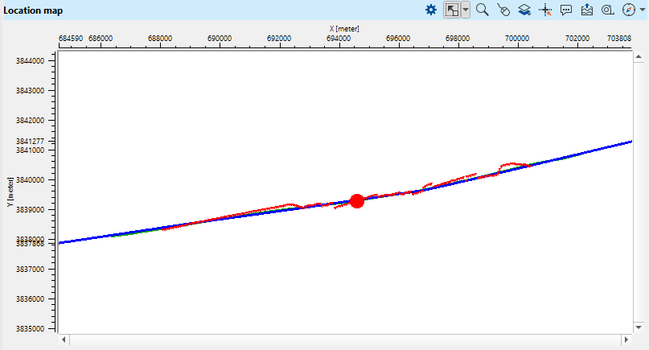Expand the dropdown arrow beside the compass
649x350 pixels.
642,10
